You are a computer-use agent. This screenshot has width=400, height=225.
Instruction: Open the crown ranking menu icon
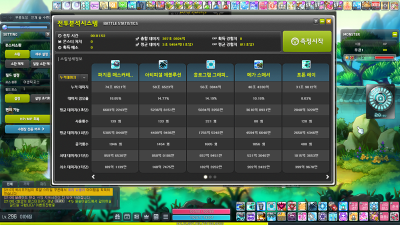(x=146, y=217)
